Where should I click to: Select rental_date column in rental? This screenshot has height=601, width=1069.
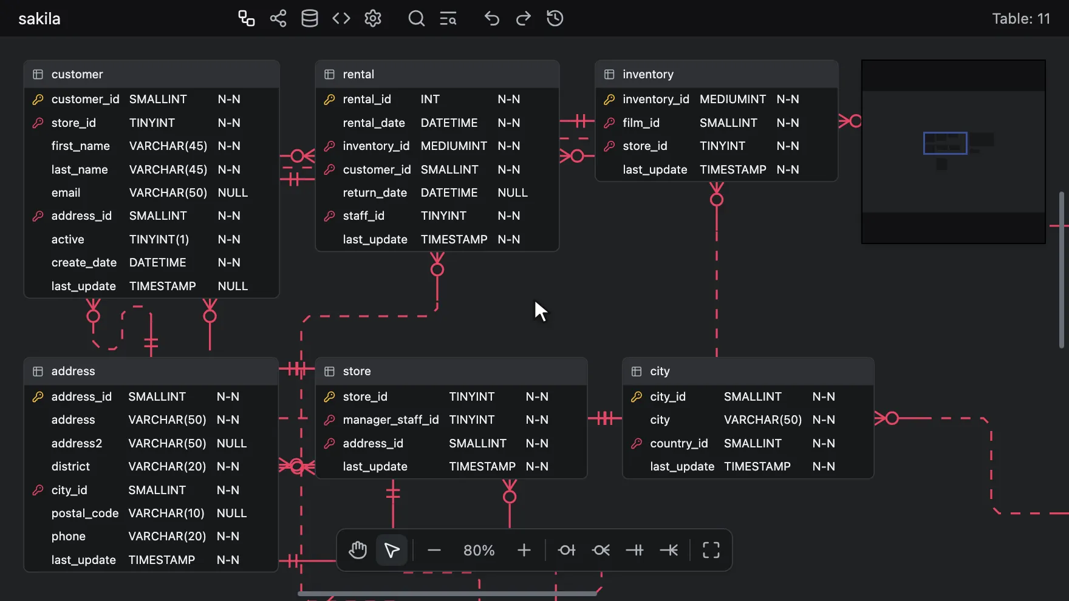[437, 123]
